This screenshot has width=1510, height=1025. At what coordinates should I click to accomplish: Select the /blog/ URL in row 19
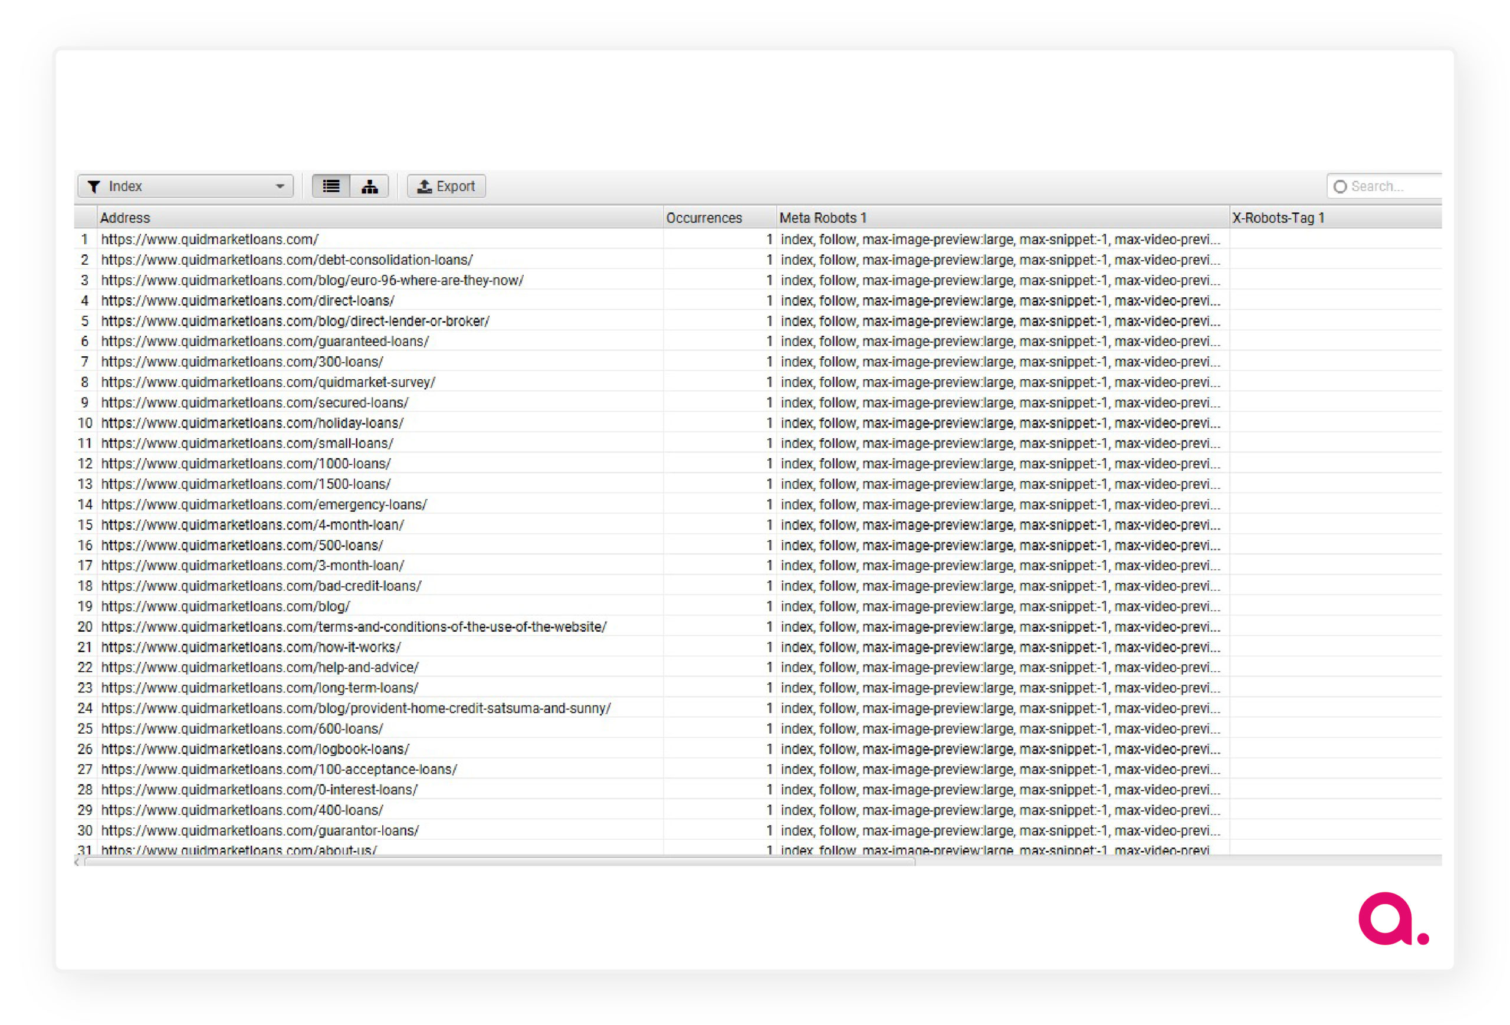(226, 607)
